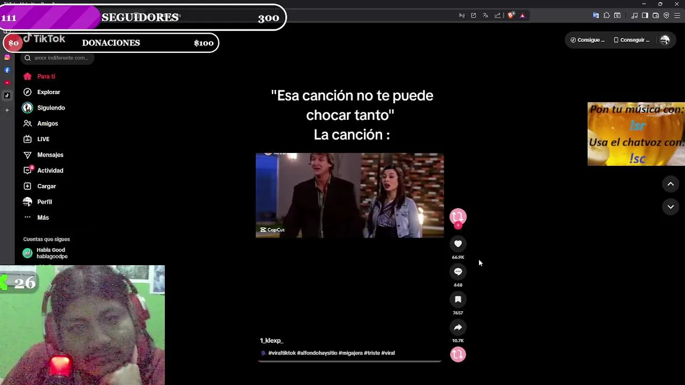685x385 pixels.
Task: Click the Brave Shields lion icon
Action: 511,16
